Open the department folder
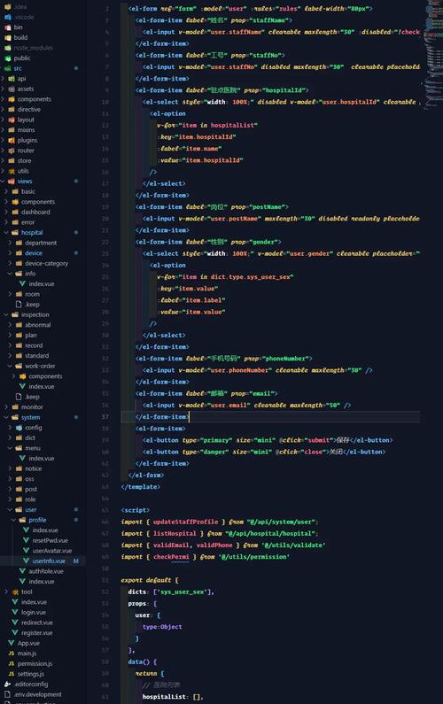The image size is (443, 704). tap(41, 243)
